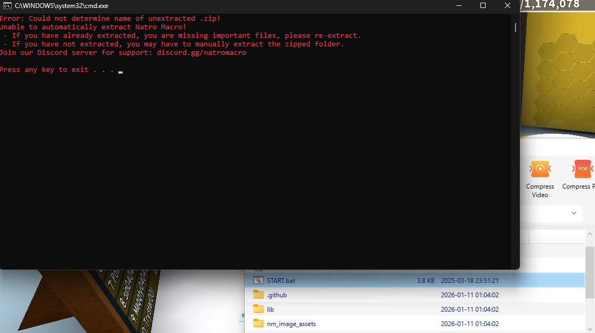Click the file list scroll up arrow

pos(590,234)
